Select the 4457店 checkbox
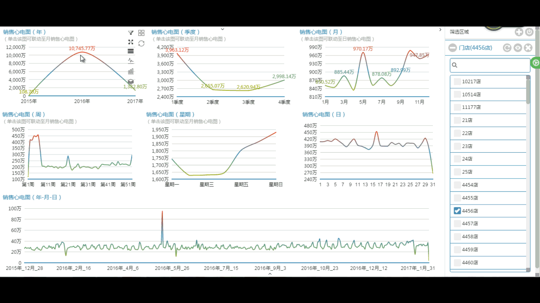Viewport: 540px width, 303px height. [x=457, y=223]
